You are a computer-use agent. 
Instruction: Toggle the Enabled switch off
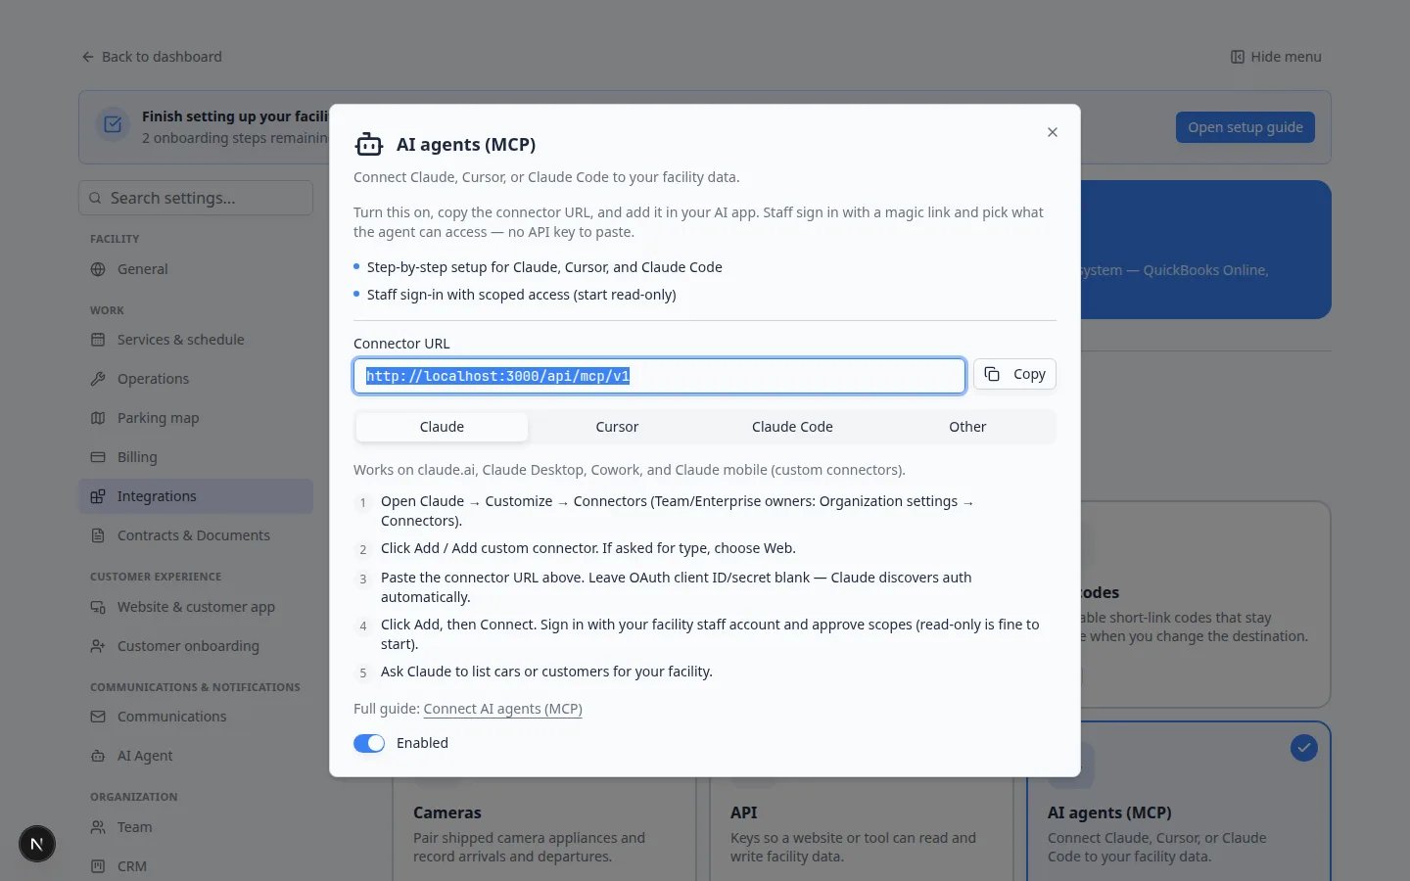pos(369,744)
